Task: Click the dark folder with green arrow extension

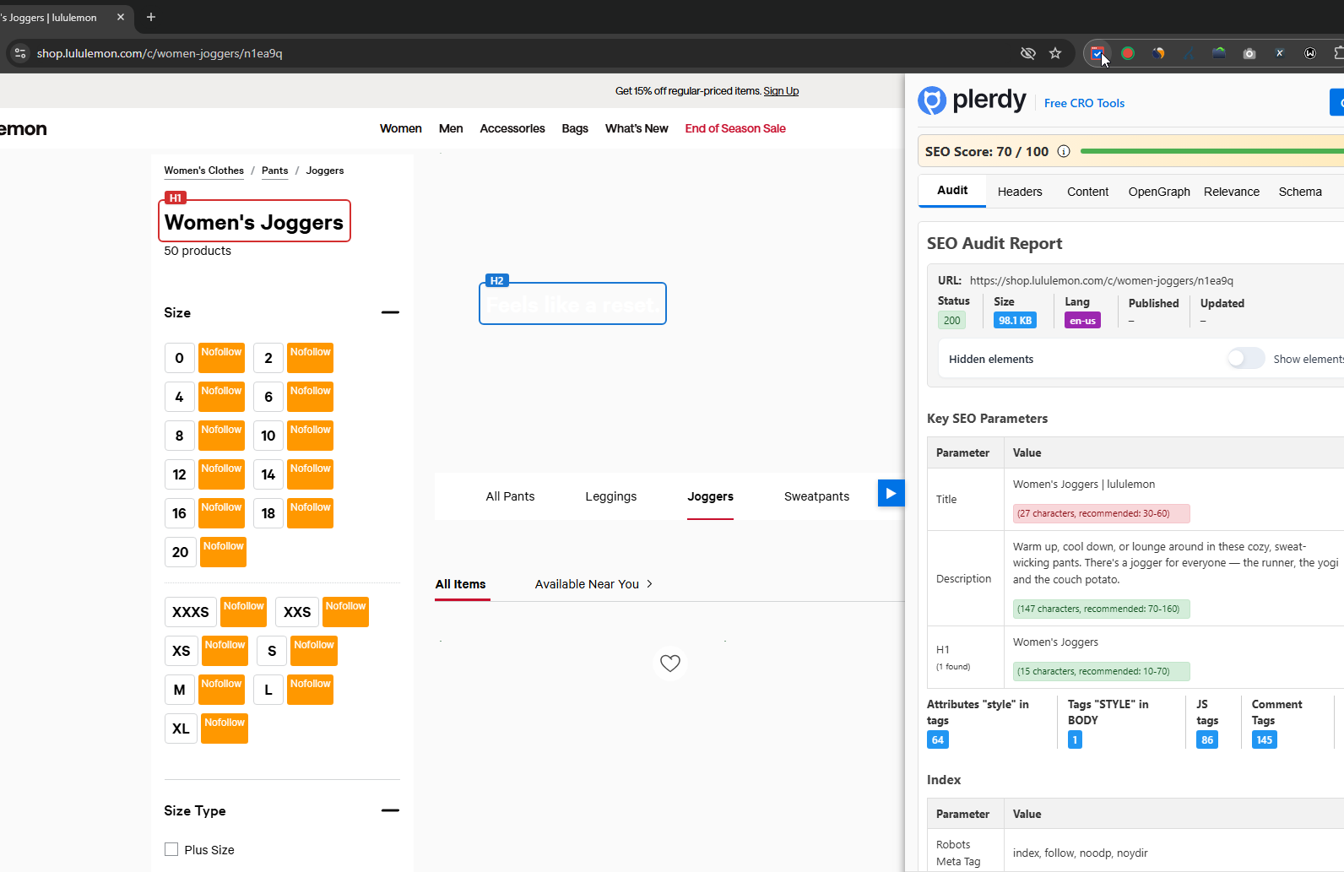Action: click(1219, 53)
